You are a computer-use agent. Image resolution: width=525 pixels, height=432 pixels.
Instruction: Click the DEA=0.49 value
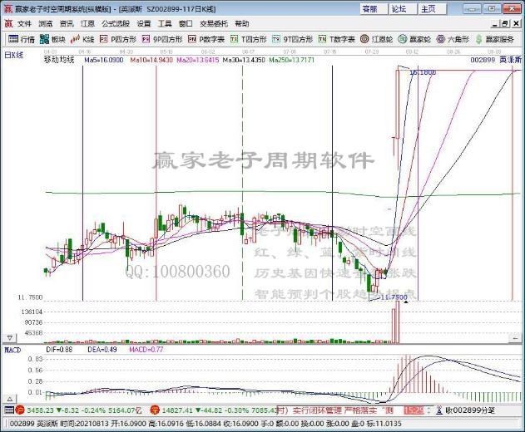(102, 350)
